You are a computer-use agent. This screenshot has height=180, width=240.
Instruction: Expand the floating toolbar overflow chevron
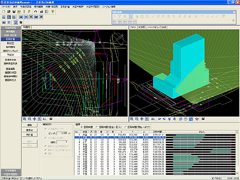pyautogui.click(x=233, y=21)
